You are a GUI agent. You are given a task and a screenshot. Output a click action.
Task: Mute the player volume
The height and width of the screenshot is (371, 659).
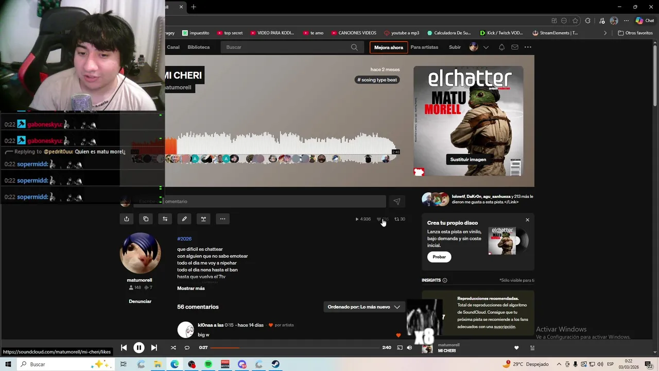(x=409, y=348)
